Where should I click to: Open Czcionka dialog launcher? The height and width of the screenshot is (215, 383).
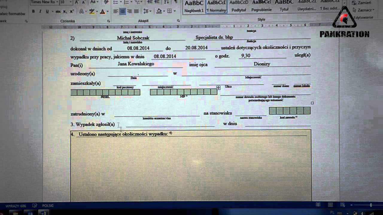pos(108,21)
